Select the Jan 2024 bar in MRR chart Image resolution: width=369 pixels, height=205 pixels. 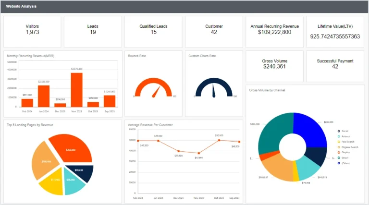pos(44,96)
